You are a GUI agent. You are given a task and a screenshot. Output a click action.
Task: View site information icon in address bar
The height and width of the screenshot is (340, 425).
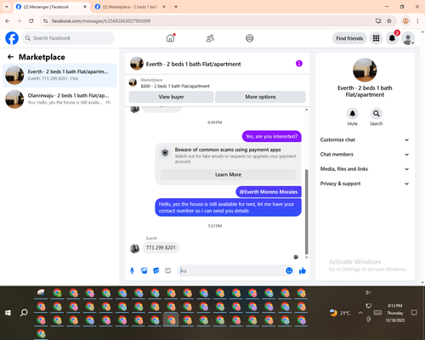[x=46, y=21]
